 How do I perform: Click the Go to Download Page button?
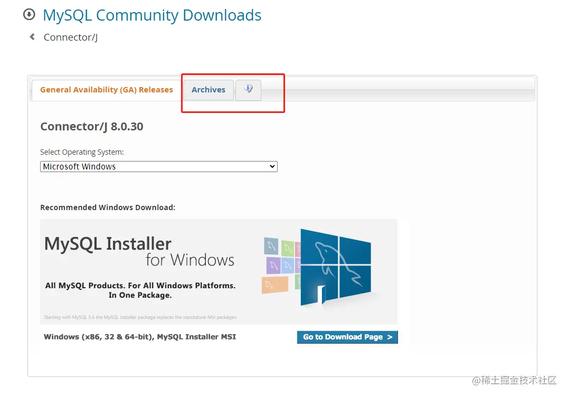[x=347, y=337]
